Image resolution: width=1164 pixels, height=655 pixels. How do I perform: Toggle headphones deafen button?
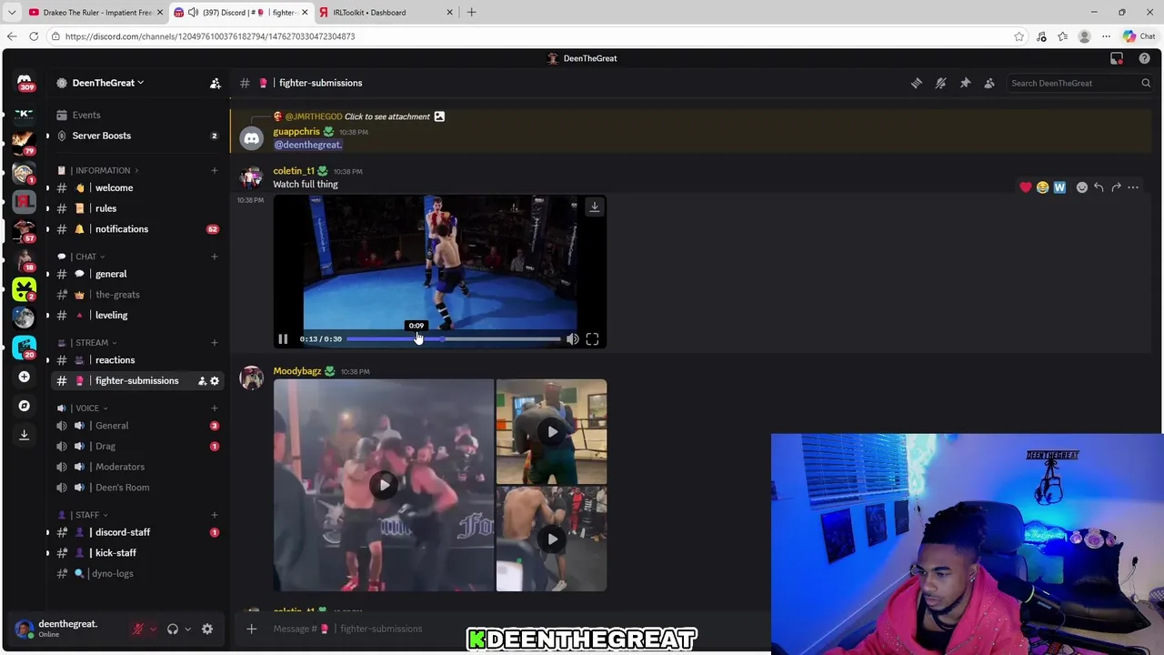173,629
